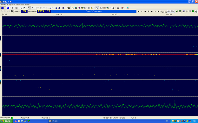
Task: Click the picture icon with red frame
Action: [x=128, y=8]
